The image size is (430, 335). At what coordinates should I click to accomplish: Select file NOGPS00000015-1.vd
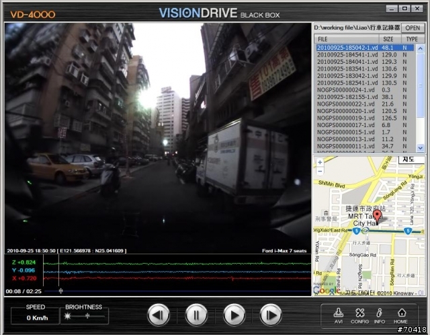(x=365, y=133)
